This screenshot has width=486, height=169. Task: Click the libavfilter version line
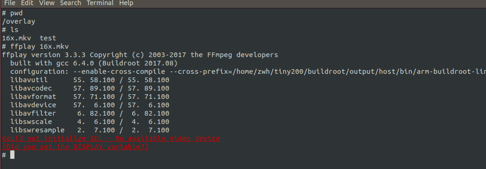pyautogui.click(x=90, y=113)
